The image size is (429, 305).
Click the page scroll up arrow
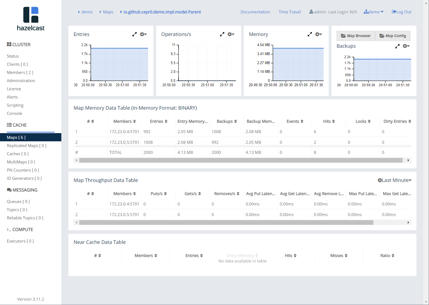426,3
